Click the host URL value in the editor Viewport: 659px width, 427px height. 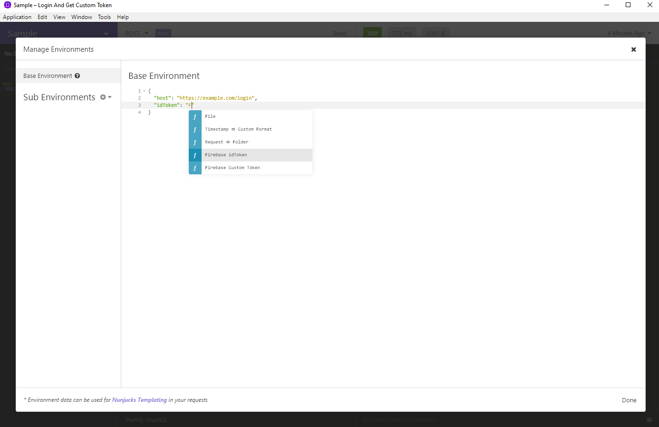216,98
